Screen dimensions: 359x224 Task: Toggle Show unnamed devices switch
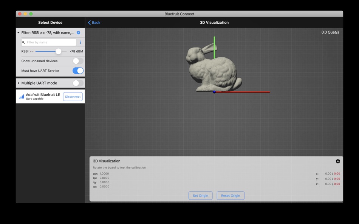click(x=78, y=61)
